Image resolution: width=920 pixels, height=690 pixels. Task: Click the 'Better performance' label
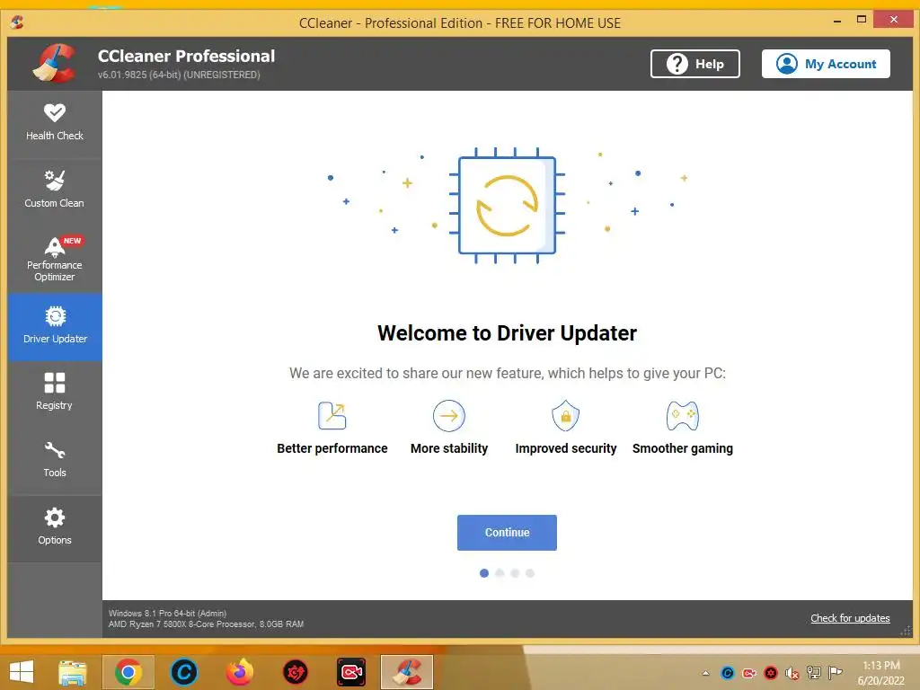[332, 448]
